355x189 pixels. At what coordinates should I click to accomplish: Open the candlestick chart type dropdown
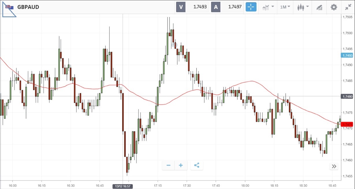(x=303, y=7)
